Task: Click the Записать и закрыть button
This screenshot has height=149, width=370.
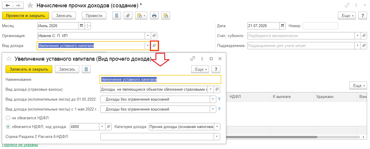Action: click(x=29, y=69)
